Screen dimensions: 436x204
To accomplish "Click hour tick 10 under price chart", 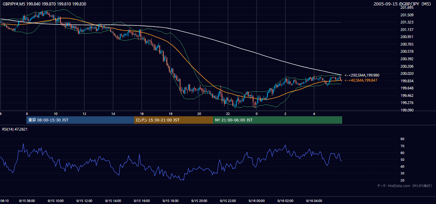I will (56, 114).
